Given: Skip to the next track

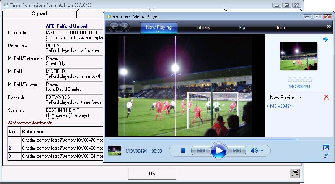Looking at the screenshot, I should 237,151.
